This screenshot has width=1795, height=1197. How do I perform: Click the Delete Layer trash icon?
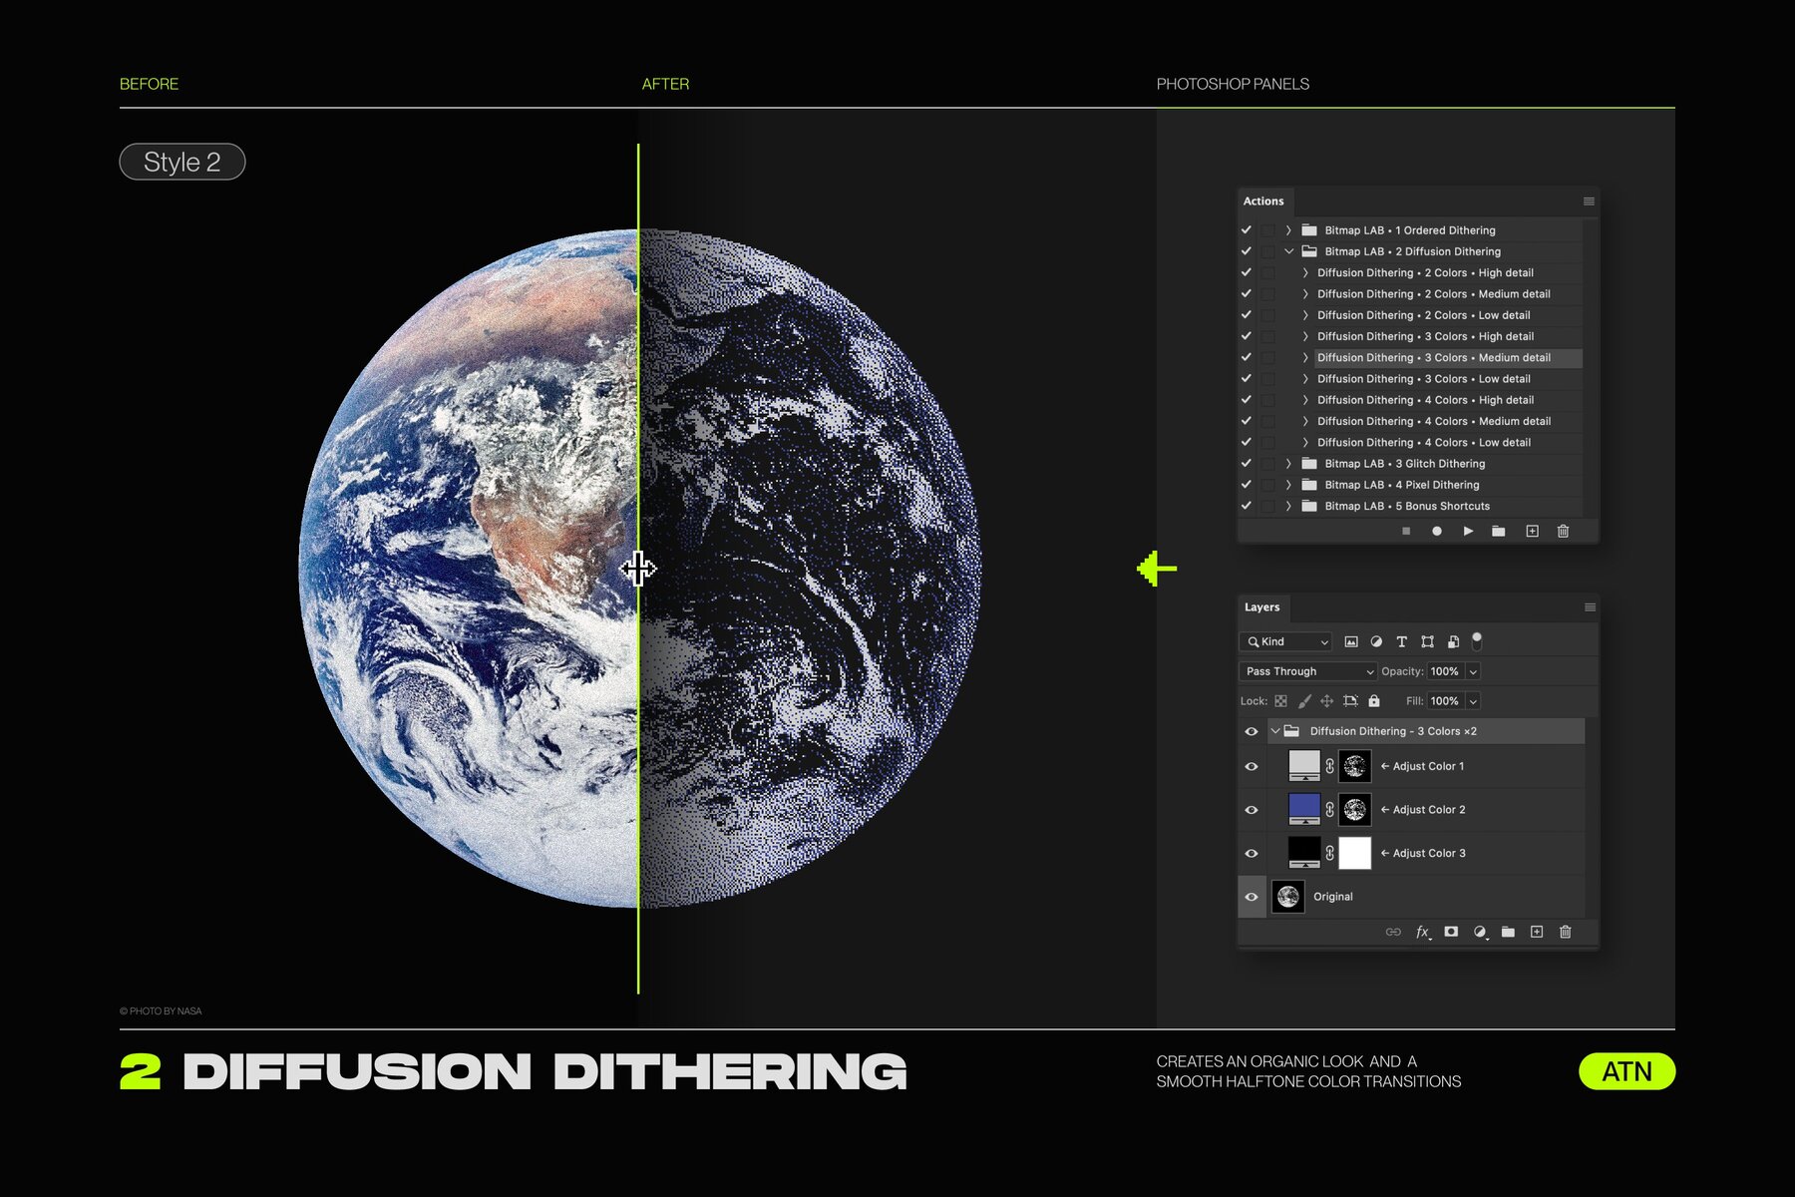click(x=1565, y=931)
